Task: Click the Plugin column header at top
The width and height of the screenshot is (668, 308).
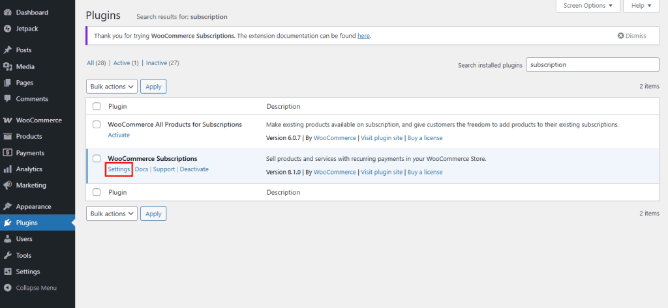Action: pos(117,106)
